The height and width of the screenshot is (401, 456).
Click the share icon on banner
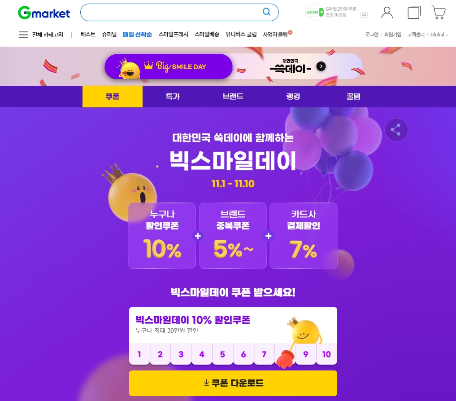(396, 130)
